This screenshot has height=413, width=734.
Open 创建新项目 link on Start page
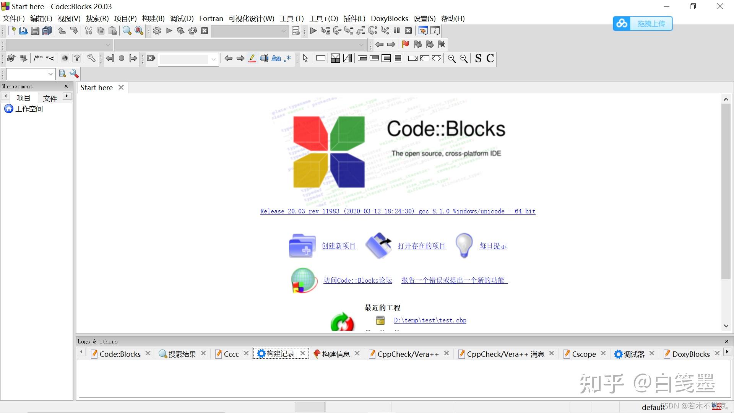(338, 246)
